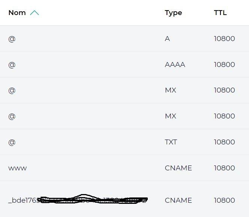
Task: Click the sort arrow beside Nom
Action: [x=34, y=13]
